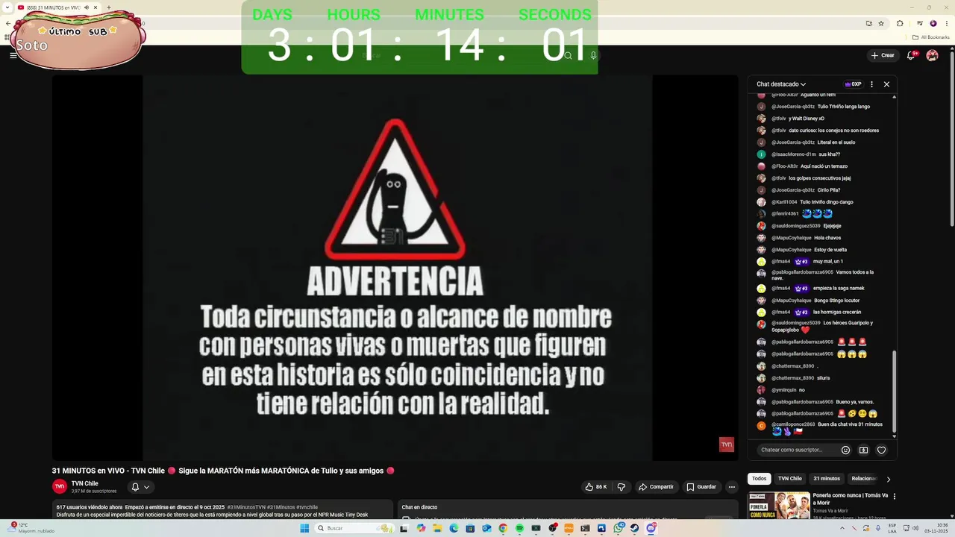The height and width of the screenshot is (537, 955).
Task: Select the TVN Chile filter chip
Action: 790,479
